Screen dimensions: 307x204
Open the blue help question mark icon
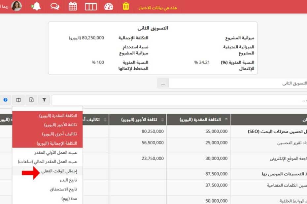pos(5,100)
